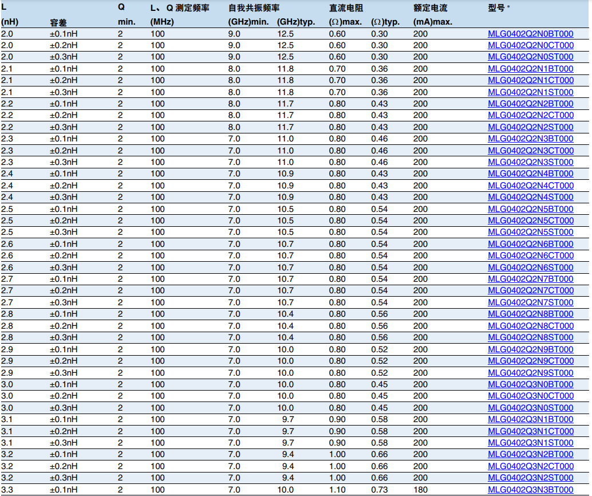The width and height of the screenshot is (592, 496).
Task: Open part link MLG0402Q3N1ST000
Action: click(x=531, y=443)
